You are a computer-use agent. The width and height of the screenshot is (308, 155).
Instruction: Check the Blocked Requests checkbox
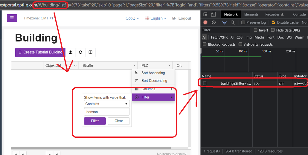tap(205, 44)
